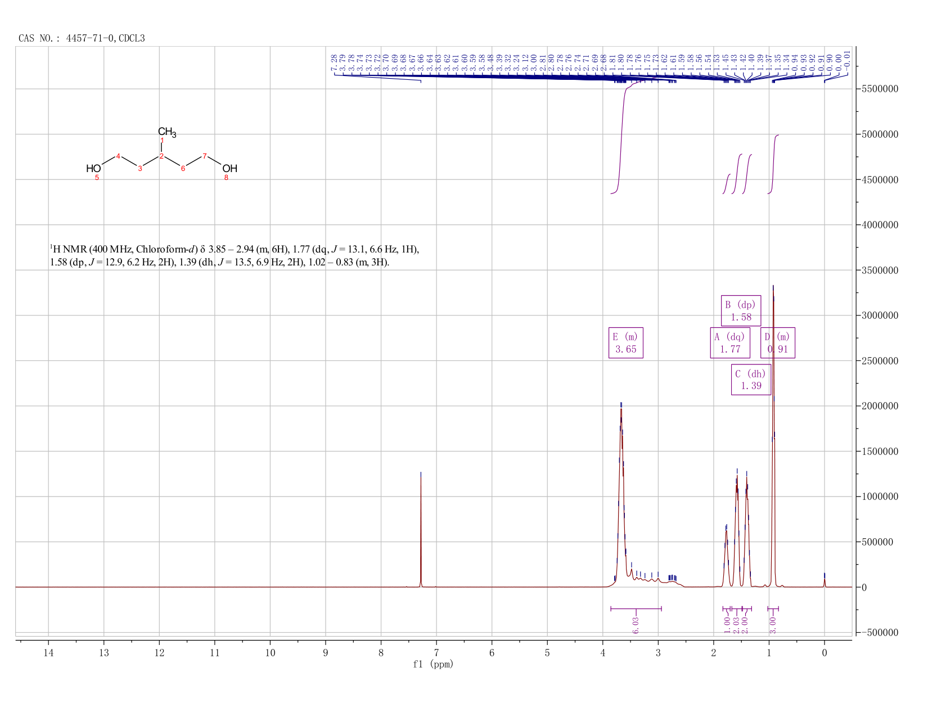Viewport: 928px width, 717px height.
Task: Select the C (dh) 1.39 multiplet box
Action: click(x=751, y=380)
